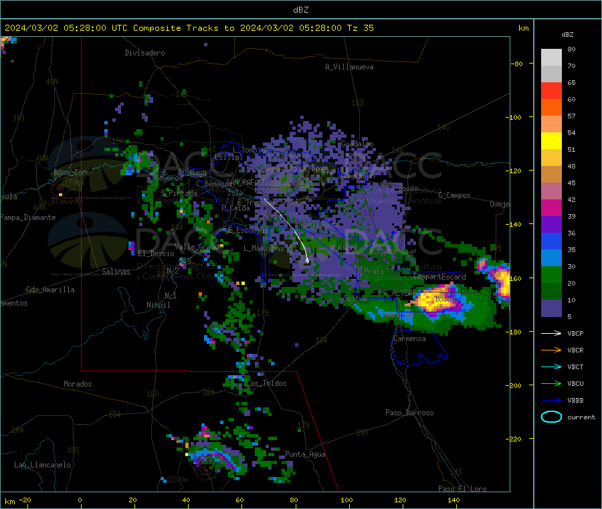602x509 pixels.
Task: Click the cyan 'current' ellipse legend symbol
Action: 551,417
